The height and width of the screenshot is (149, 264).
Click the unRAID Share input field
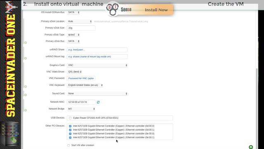[97, 50]
